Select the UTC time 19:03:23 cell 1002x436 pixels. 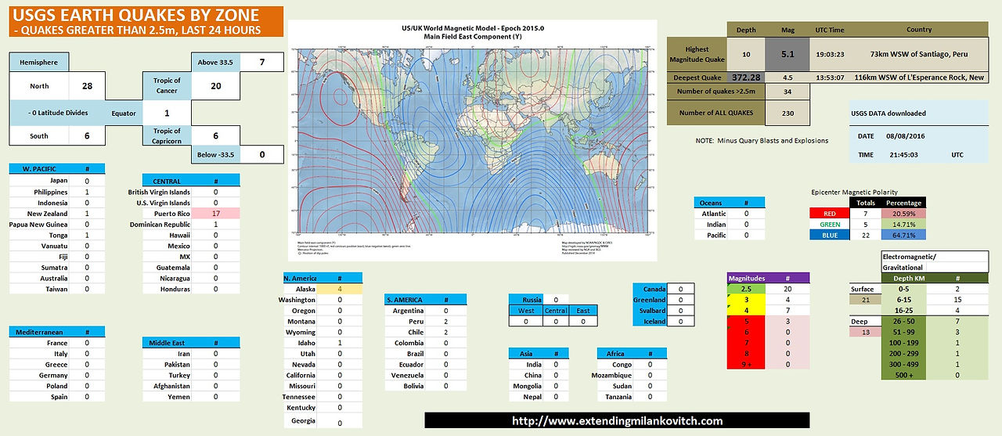pos(829,54)
